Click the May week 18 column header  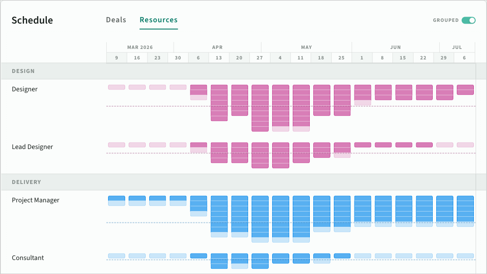click(321, 58)
